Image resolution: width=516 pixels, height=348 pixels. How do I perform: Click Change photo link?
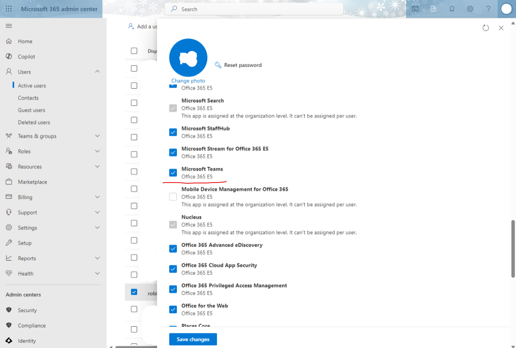click(188, 81)
